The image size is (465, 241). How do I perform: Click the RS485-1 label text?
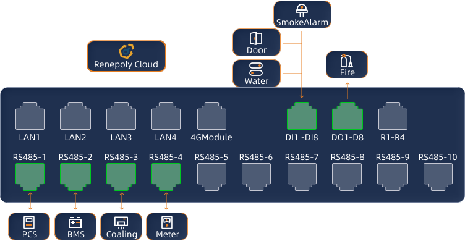(x=29, y=158)
